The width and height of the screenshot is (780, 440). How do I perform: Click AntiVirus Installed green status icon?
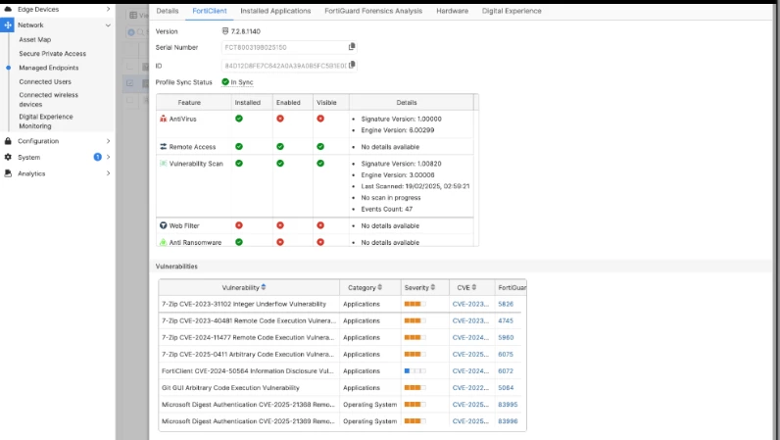(239, 119)
